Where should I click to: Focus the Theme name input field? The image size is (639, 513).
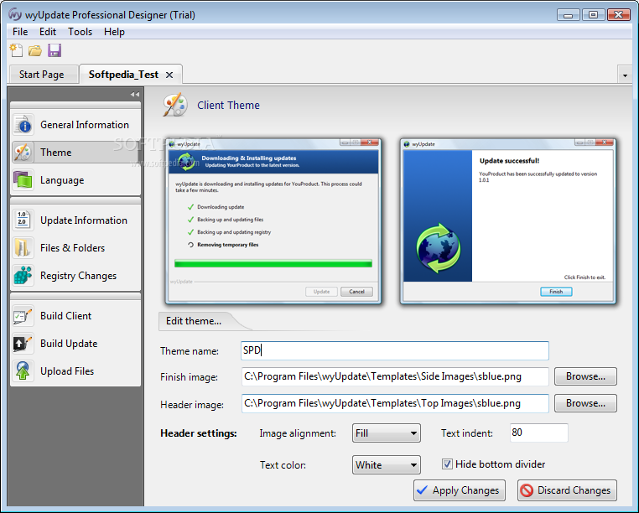click(394, 351)
